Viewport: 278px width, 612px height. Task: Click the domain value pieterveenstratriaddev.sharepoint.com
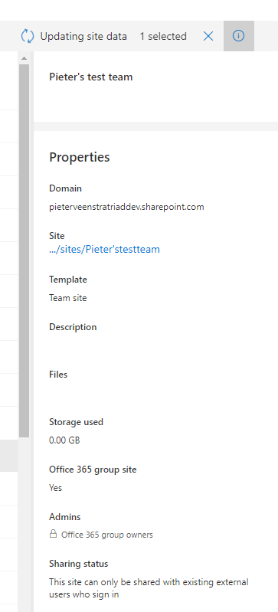(x=126, y=207)
